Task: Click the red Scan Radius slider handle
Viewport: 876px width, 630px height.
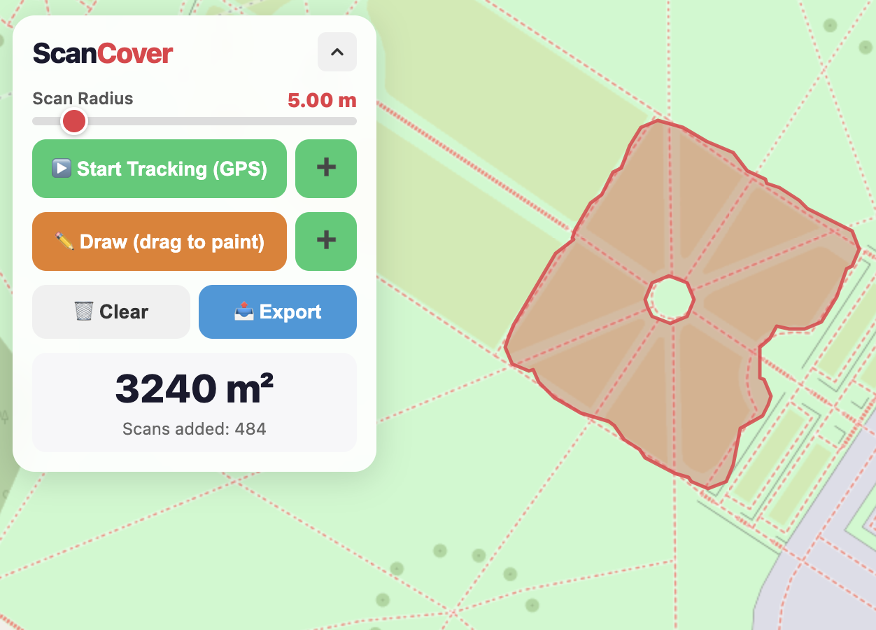Action: pos(73,121)
